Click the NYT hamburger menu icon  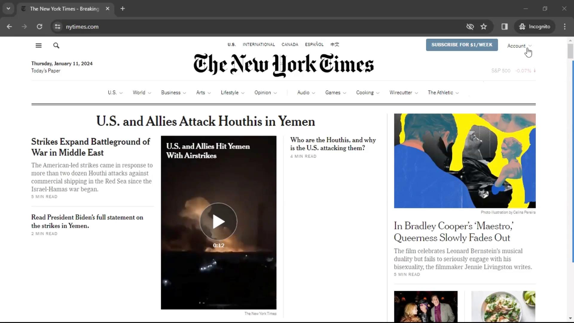tap(39, 45)
